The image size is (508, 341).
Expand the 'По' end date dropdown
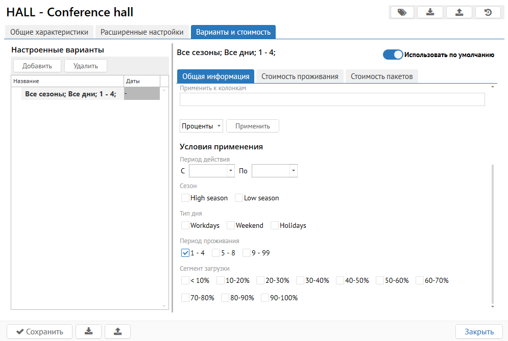294,171
